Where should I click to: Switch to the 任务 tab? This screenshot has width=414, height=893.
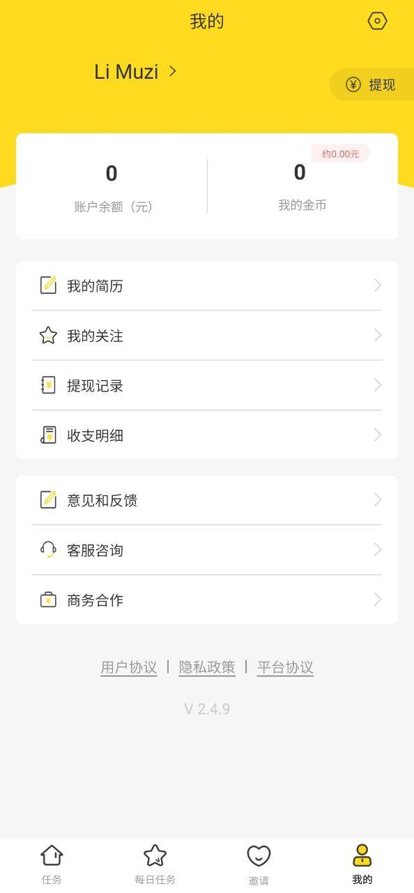coord(52,863)
